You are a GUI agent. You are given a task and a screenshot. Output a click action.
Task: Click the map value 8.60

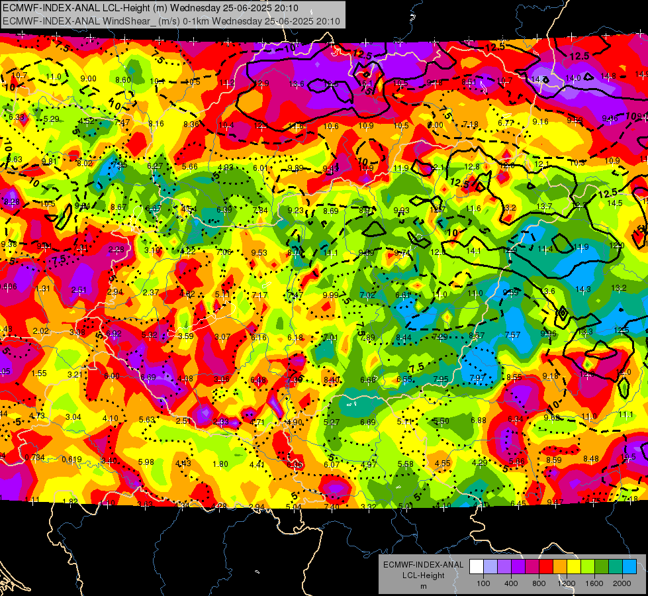[x=123, y=80]
